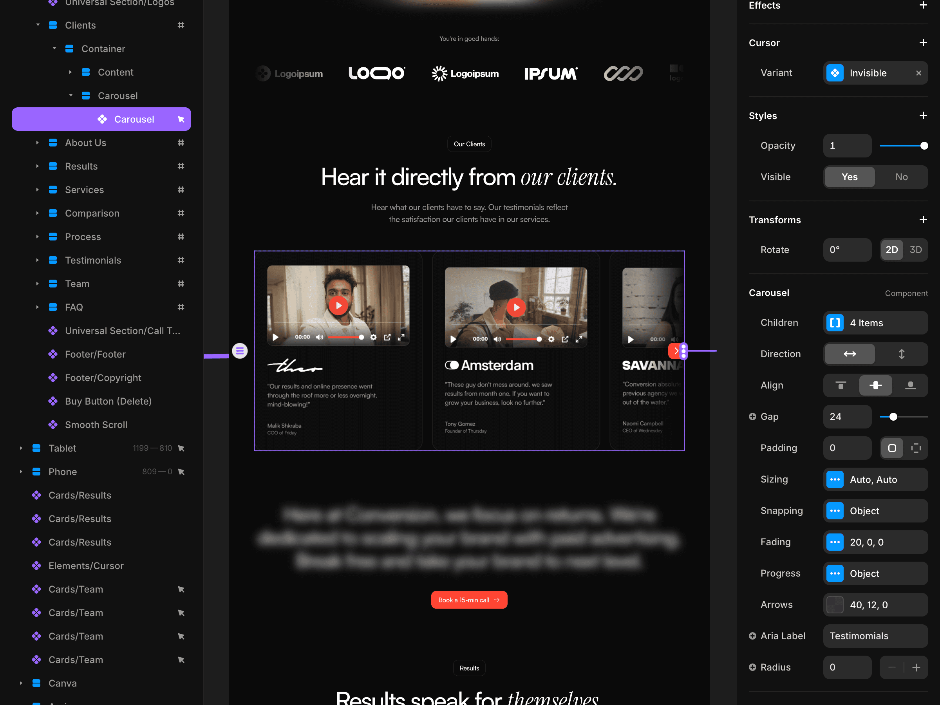Set Visible to No
940x705 pixels.
(901, 177)
